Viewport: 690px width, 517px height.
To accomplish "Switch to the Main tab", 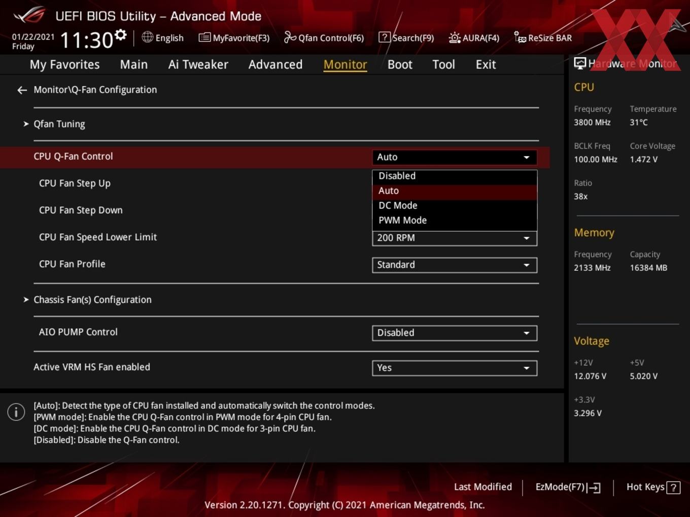I will pyautogui.click(x=134, y=64).
